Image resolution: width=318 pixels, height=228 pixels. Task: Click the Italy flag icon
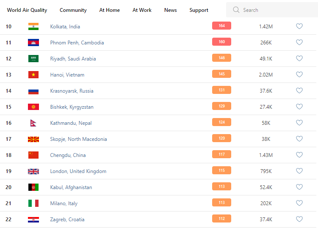click(x=33, y=203)
